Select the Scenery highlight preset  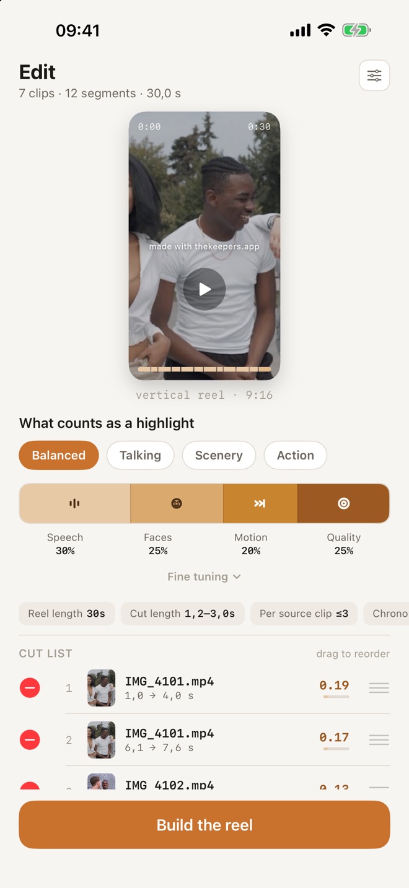tap(219, 455)
